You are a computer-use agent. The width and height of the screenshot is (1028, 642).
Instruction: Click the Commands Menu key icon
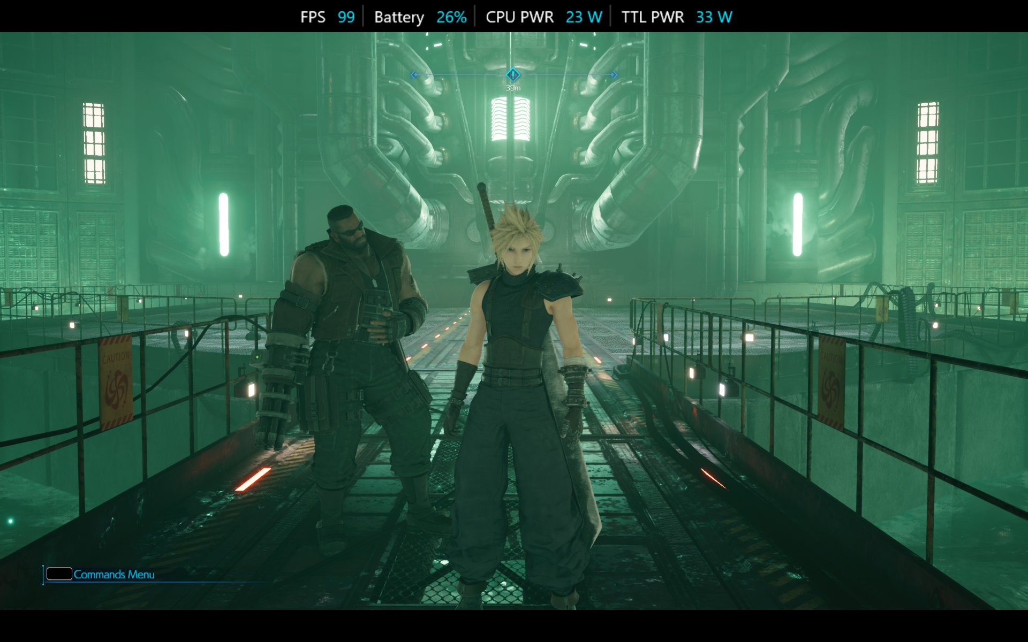click(x=59, y=574)
